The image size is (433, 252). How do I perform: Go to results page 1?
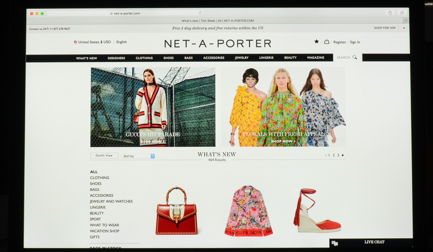tap(329, 155)
